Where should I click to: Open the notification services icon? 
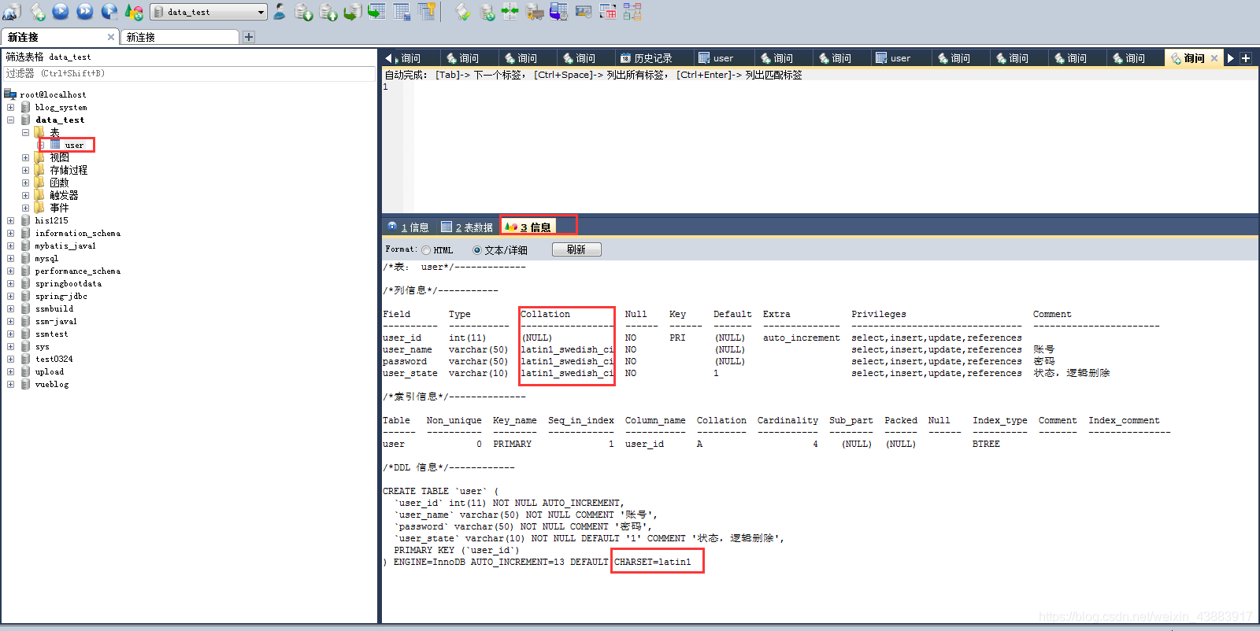[x=584, y=12]
